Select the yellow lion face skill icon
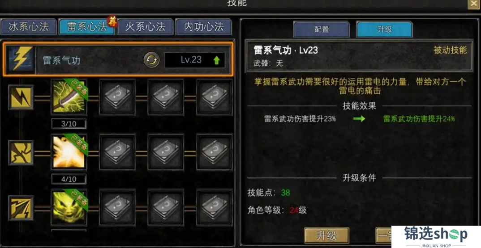 [x=69, y=207]
